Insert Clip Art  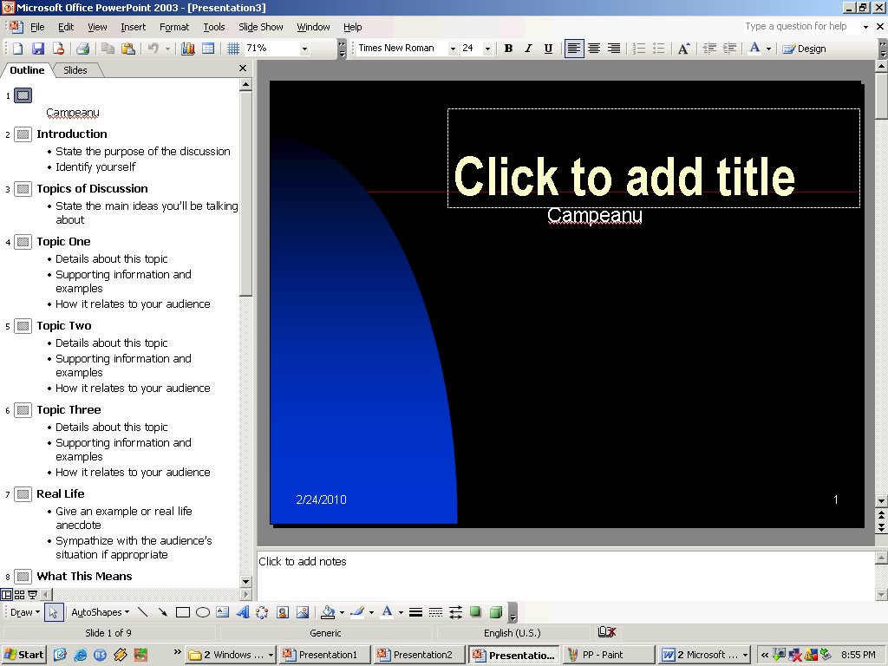click(x=283, y=612)
